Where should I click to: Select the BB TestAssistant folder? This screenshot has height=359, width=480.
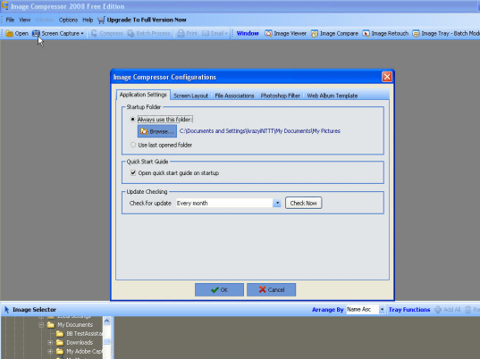[x=84, y=334]
